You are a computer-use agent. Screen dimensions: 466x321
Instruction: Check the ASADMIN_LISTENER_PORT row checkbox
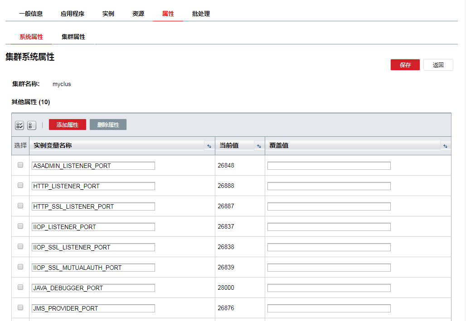point(20,165)
